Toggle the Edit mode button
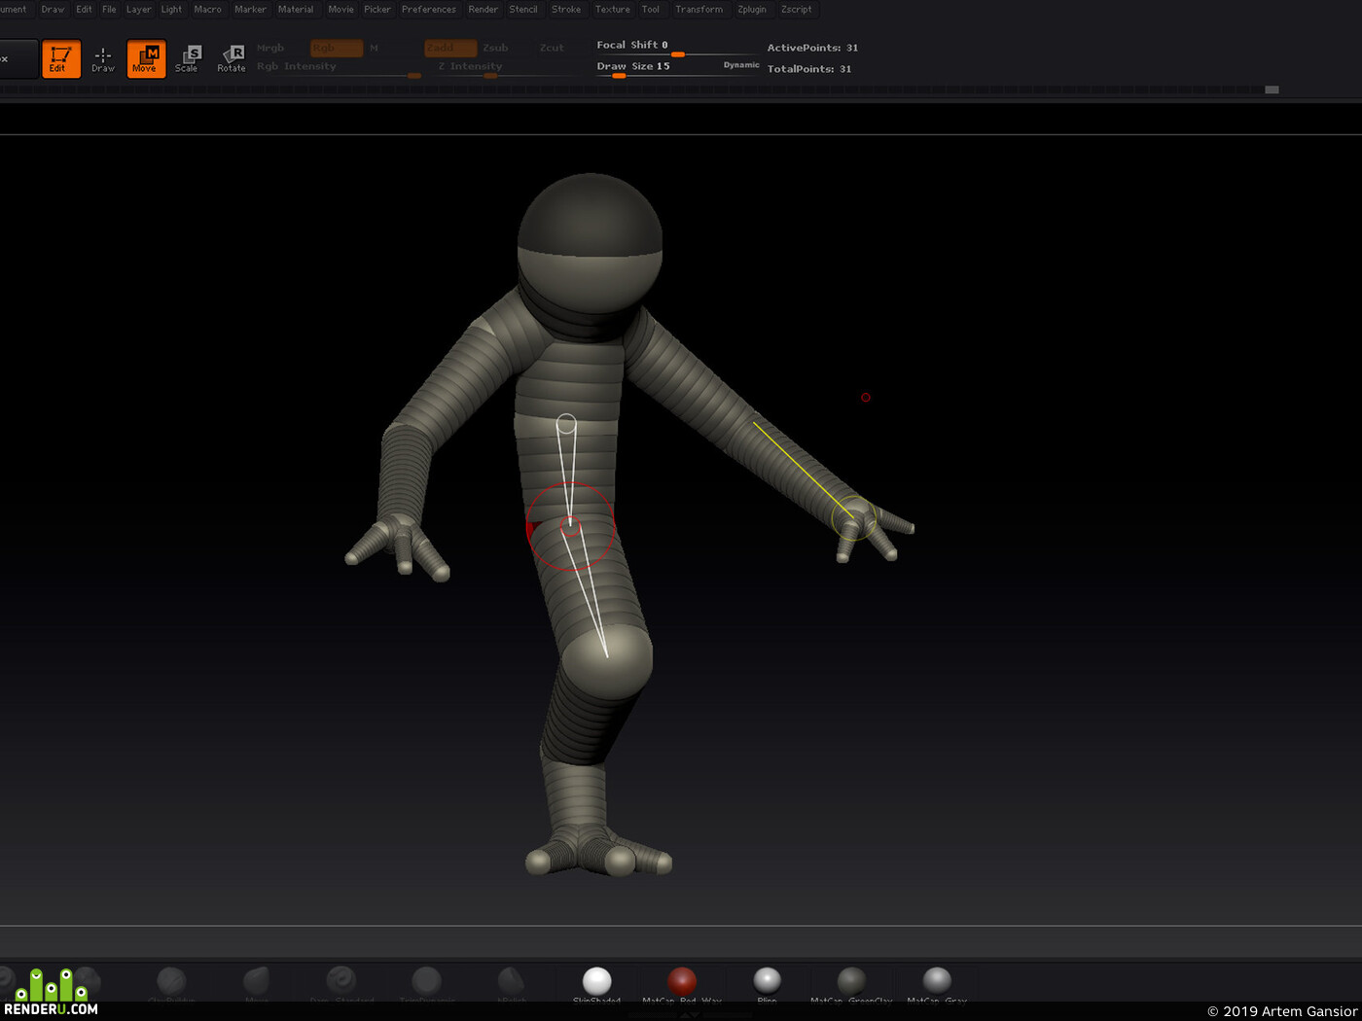This screenshot has height=1021, width=1362. (60, 58)
